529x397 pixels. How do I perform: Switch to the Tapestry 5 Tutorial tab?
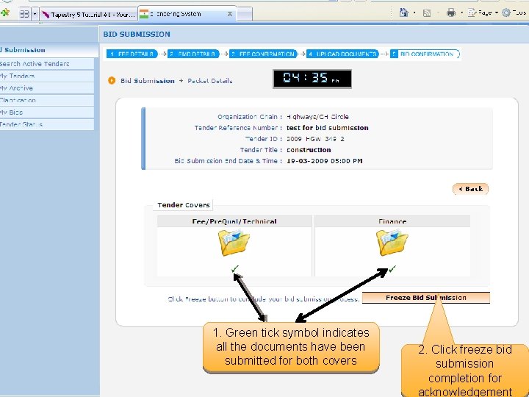point(89,15)
